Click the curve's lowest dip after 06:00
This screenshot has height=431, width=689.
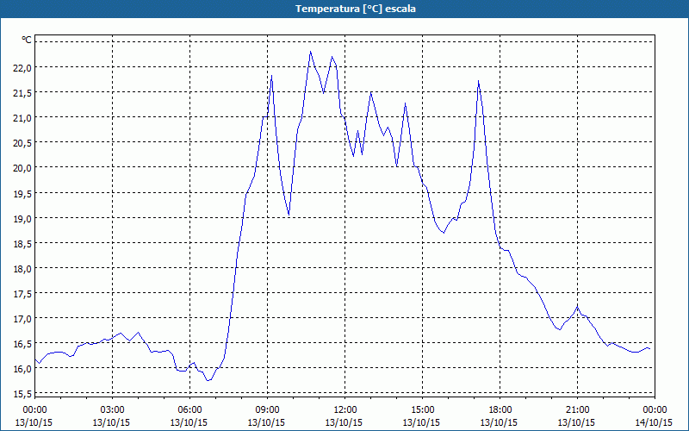click(208, 380)
